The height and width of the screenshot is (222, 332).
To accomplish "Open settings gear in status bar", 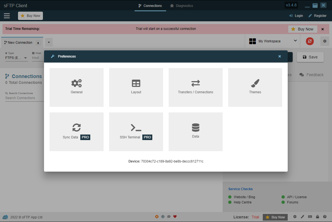I will click(295, 217).
